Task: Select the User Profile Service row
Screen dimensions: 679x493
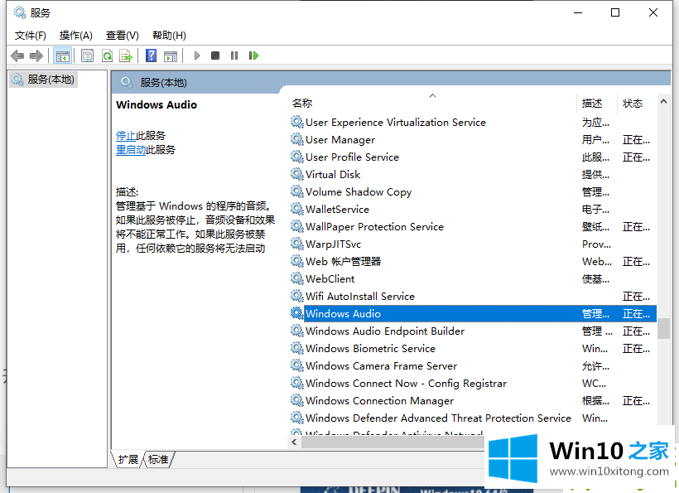Action: pyautogui.click(x=474, y=157)
